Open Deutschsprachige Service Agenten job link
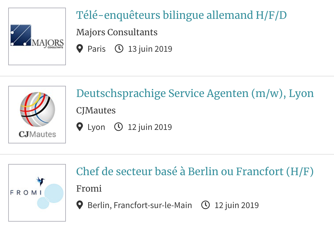Image resolution: width=334 pixels, height=231 pixels. (195, 93)
